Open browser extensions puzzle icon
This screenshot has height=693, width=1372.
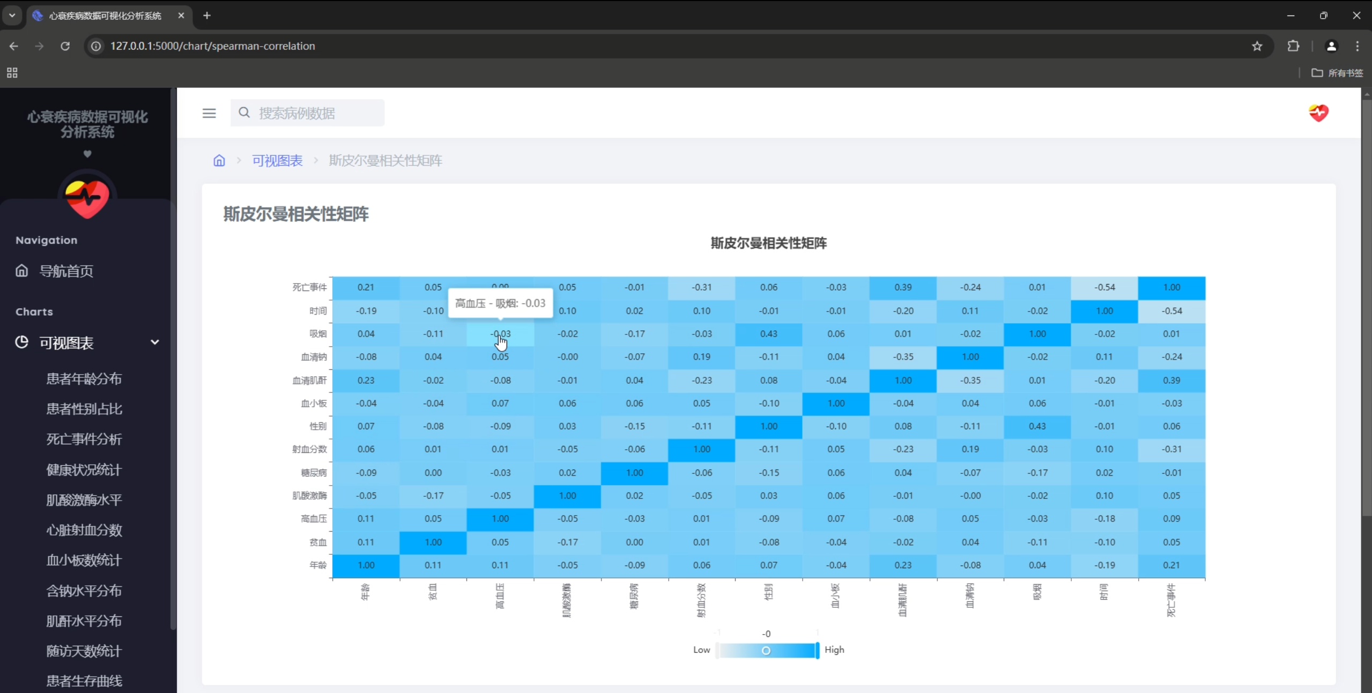tap(1293, 46)
